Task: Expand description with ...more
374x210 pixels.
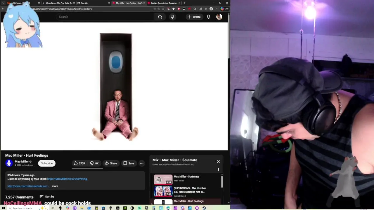Action: point(54,186)
